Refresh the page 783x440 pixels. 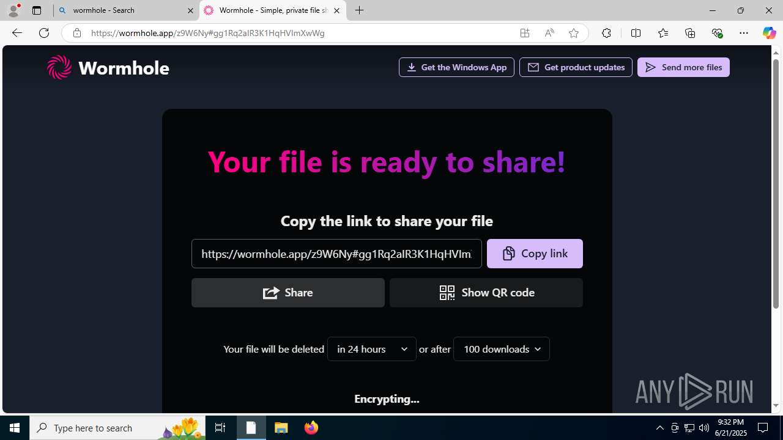click(x=44, y=33)
